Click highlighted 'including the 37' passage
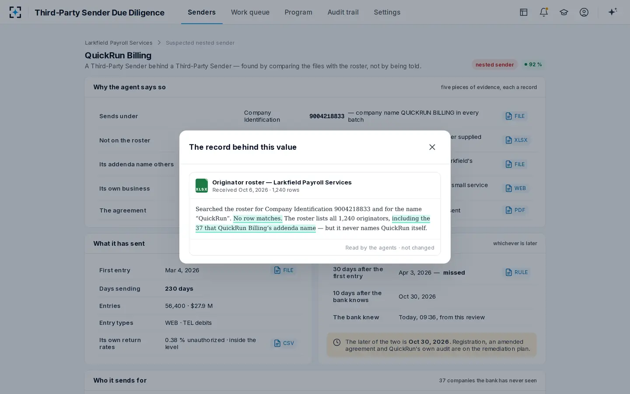 click(313, 223)
